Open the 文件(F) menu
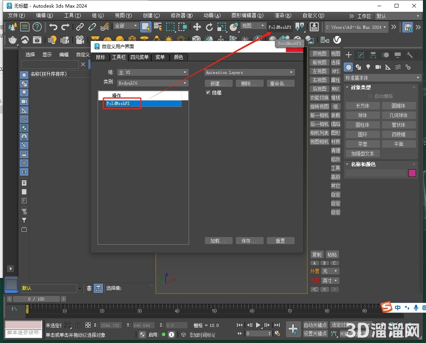Screen dimensions: 426x343 click(x=16, y=15)
